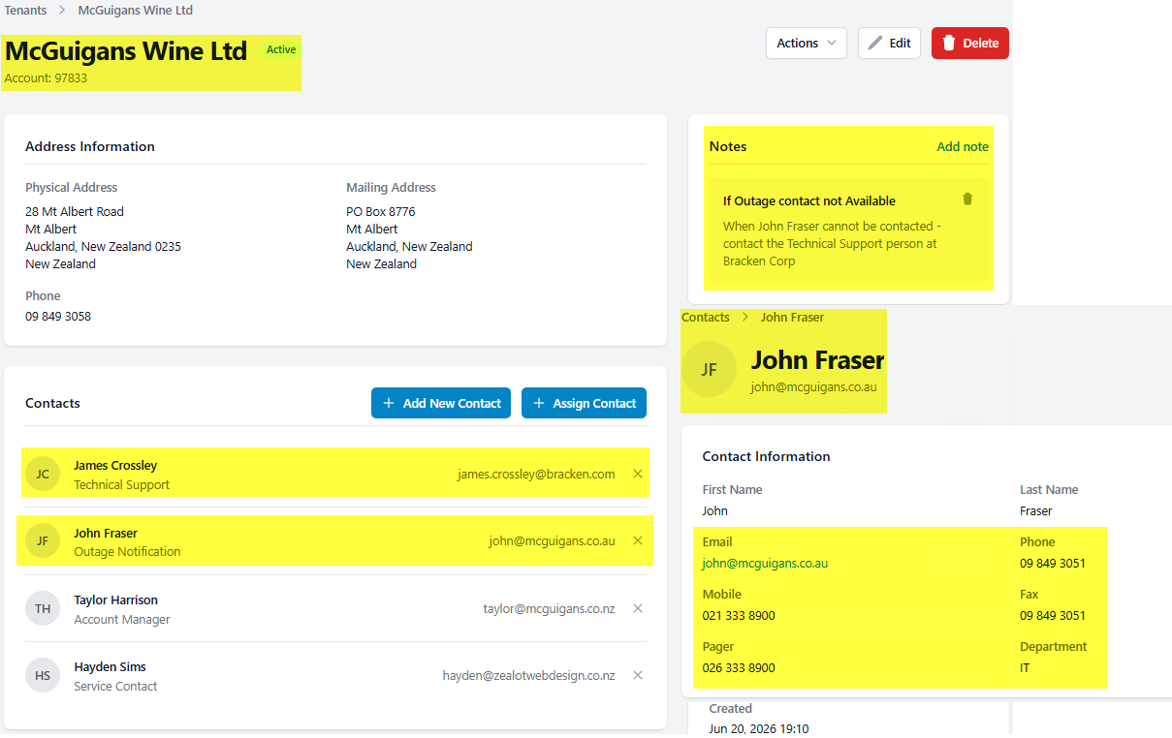Remove Taylor Harrison contact with the X

(x=638, y=608)
